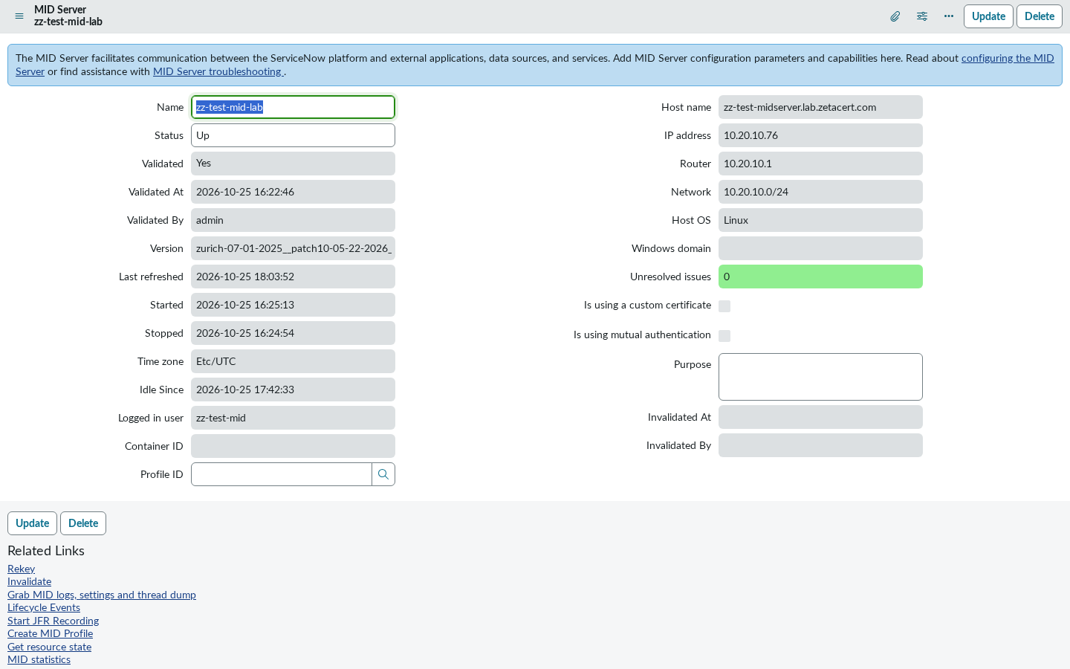Click the paperclip manage attachments icon
This screenshot has width=1070, height=669.
pos(895,16)
